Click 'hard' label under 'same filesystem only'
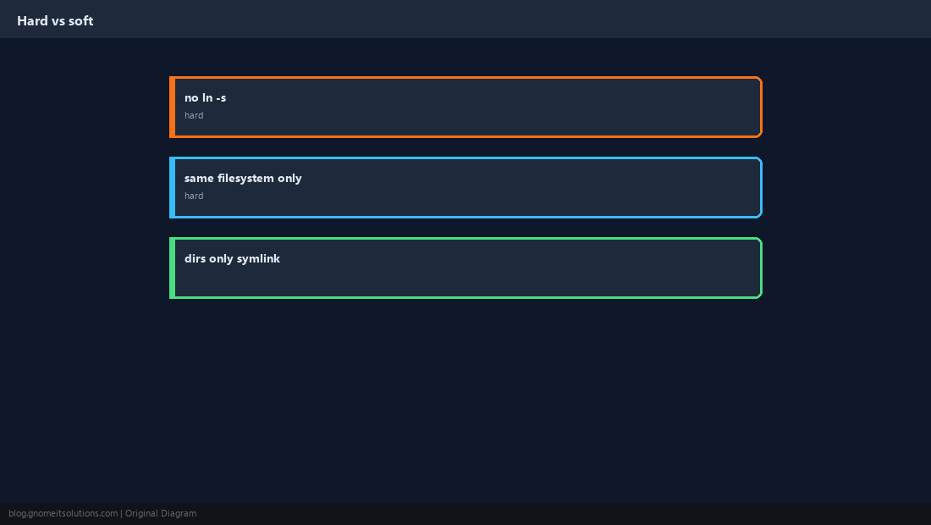 [x=194, y=196]
